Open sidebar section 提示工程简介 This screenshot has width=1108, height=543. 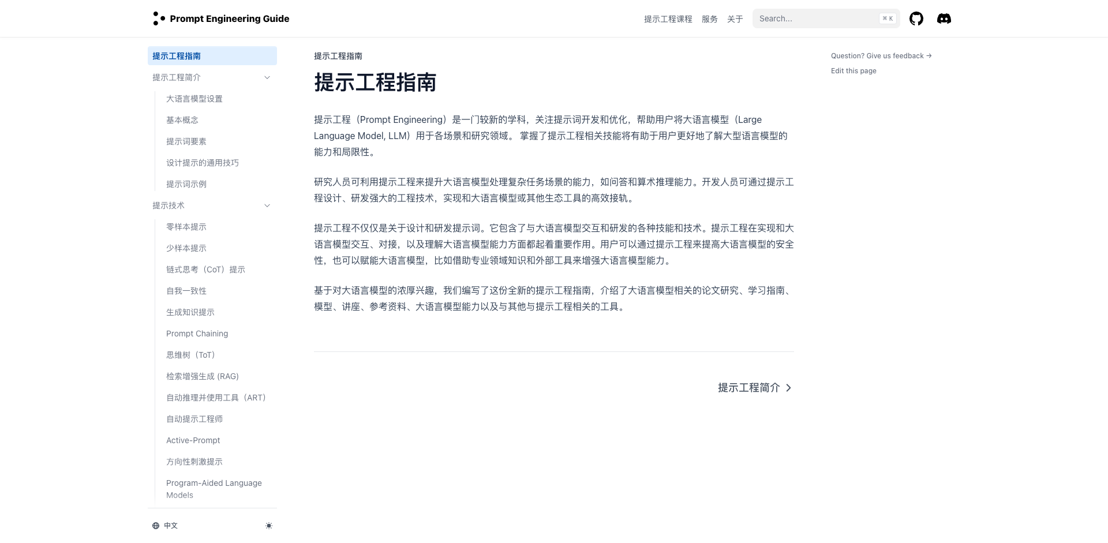coord(212,77)
